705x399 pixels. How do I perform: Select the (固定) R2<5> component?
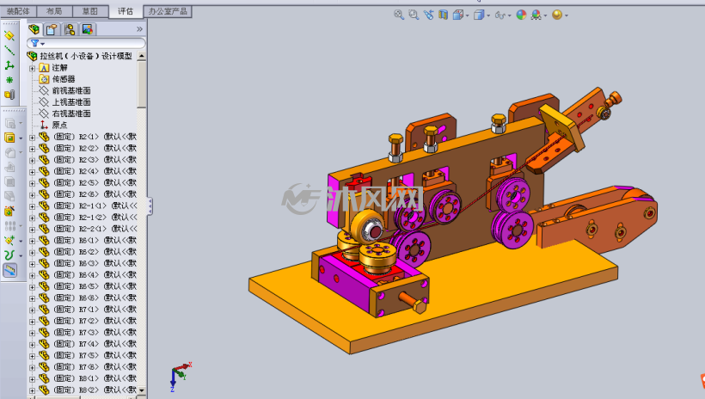point(88,182)
